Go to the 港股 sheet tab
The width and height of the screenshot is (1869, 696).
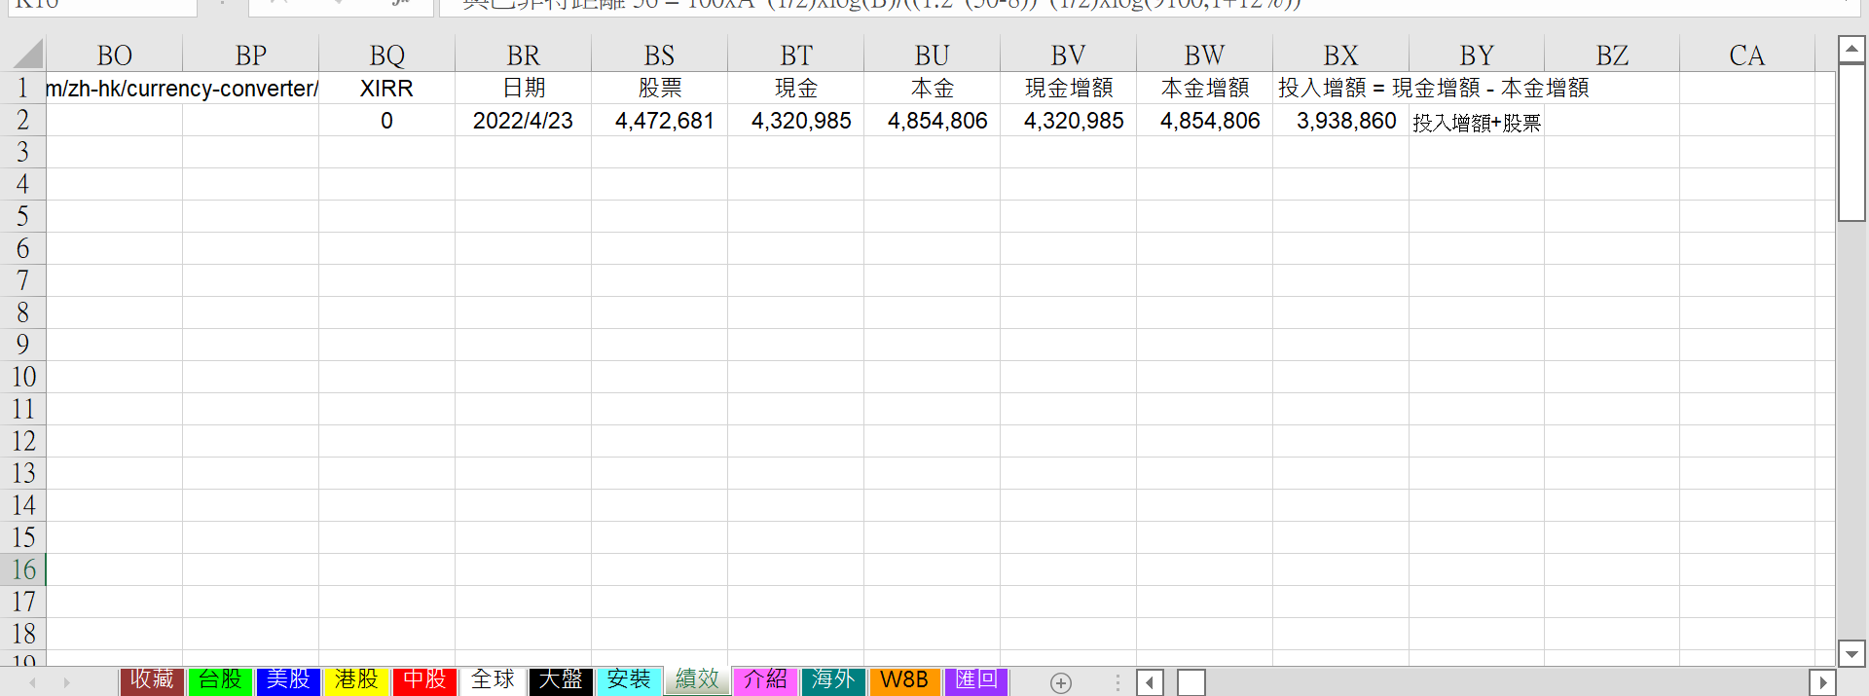pyautogui.click(x=356, y=680)
